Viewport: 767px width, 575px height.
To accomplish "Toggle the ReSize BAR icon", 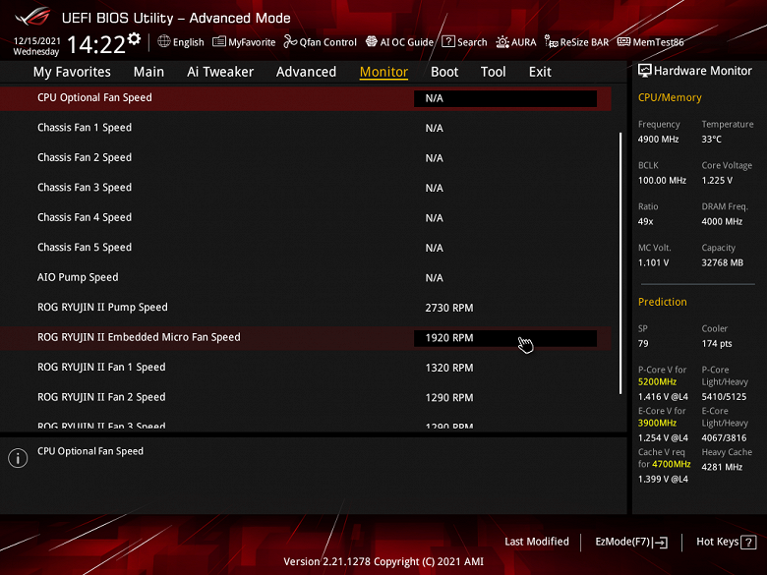I will point(552,42).
